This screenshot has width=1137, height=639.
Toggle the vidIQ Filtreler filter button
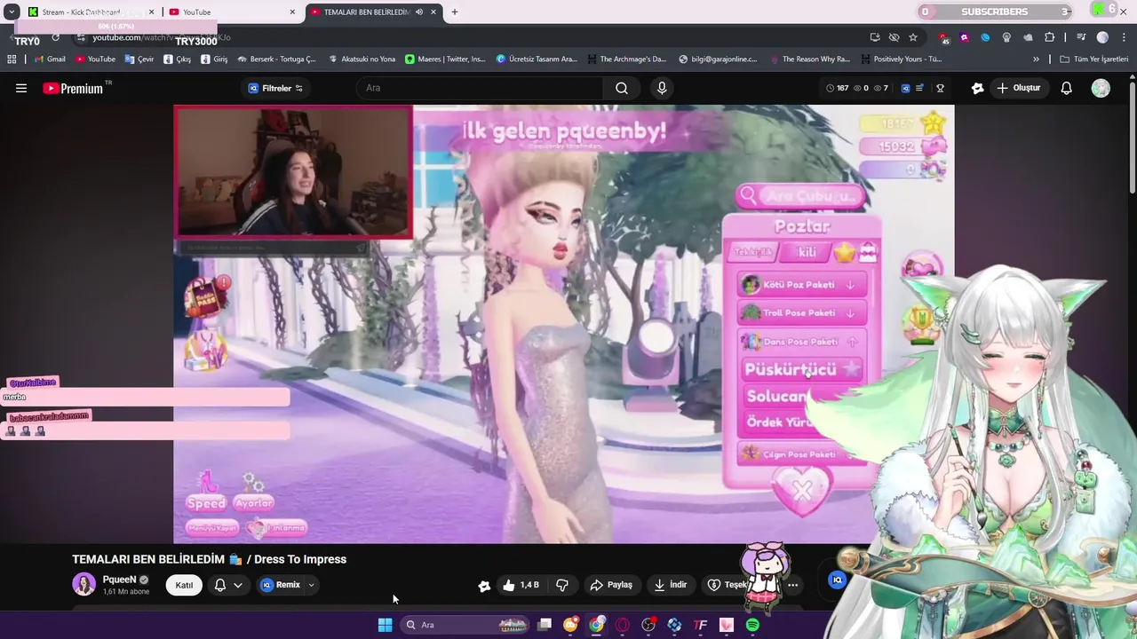(x=276, y=88)
